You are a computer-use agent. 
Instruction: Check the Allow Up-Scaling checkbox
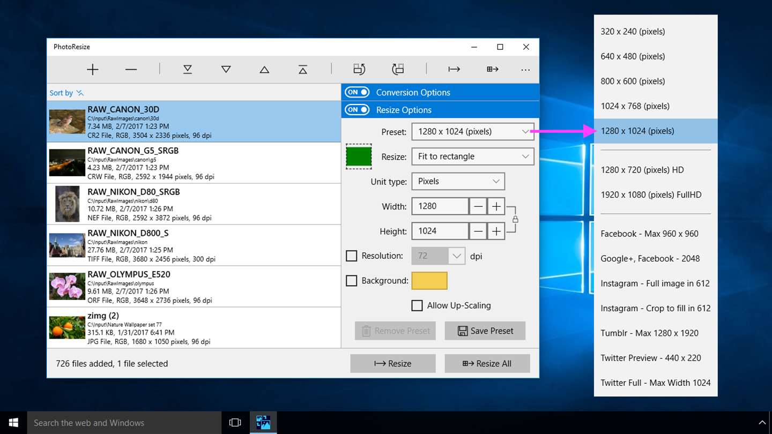coord(417,305)
